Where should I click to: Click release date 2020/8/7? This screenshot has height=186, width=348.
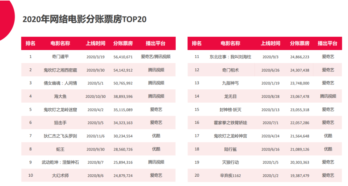coord(95,162)
